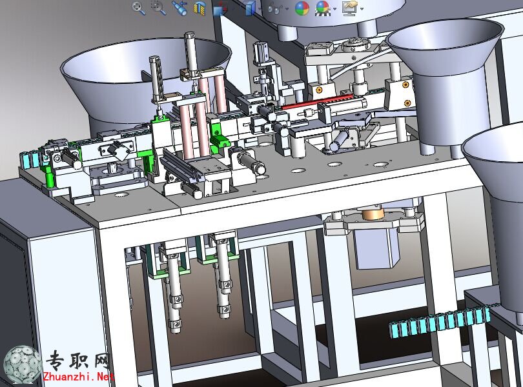
Task: Click the Zoom to Fit magnifier icon
Action: click(138, 8)
